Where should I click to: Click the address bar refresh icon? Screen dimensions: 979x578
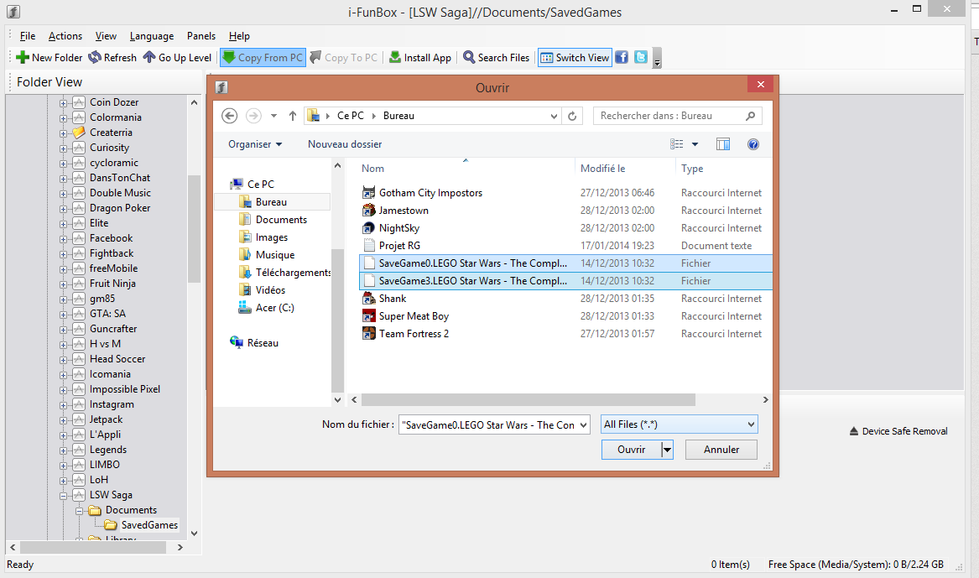(572, 116)
